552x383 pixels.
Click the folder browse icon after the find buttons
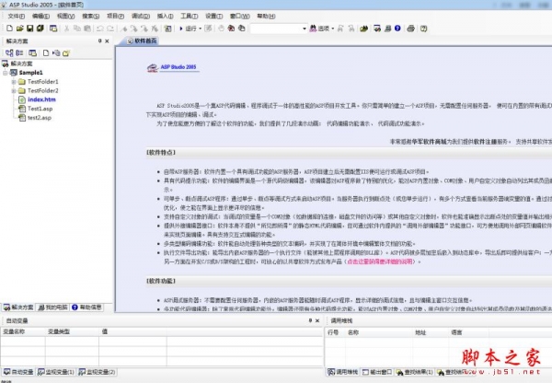(364, 29)
